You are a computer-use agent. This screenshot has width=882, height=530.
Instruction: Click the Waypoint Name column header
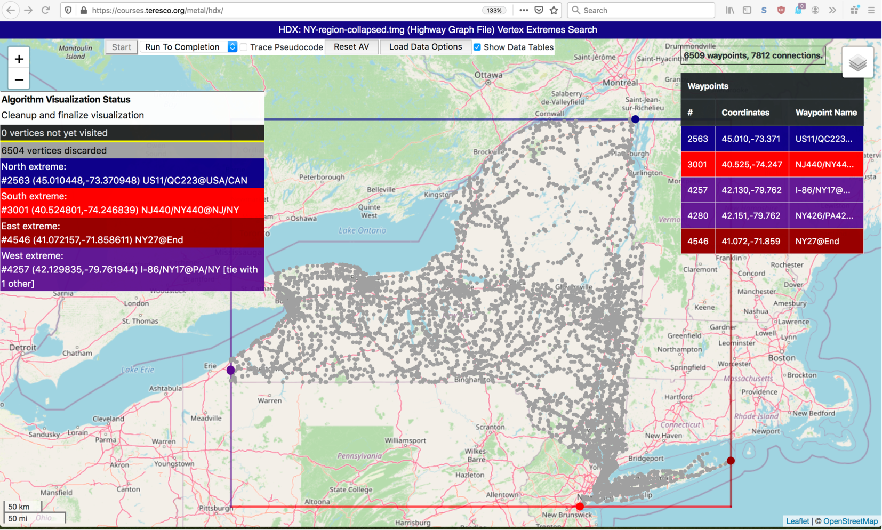click(826, 113)
